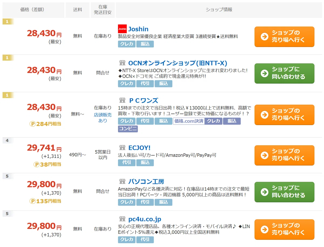The image size is (324, 247).
Task: Click the shop icon beside ECJOY!
Action: (x=122, y=147)
